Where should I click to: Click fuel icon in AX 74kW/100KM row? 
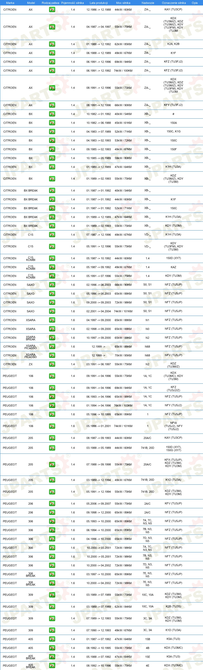(x=52, y=71)
